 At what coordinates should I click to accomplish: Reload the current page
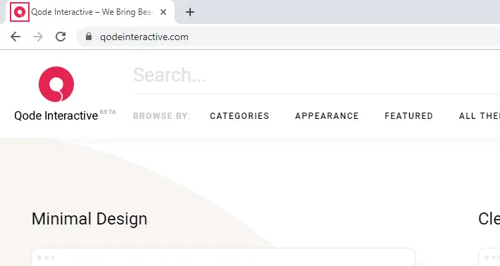[x=61, y=37]
